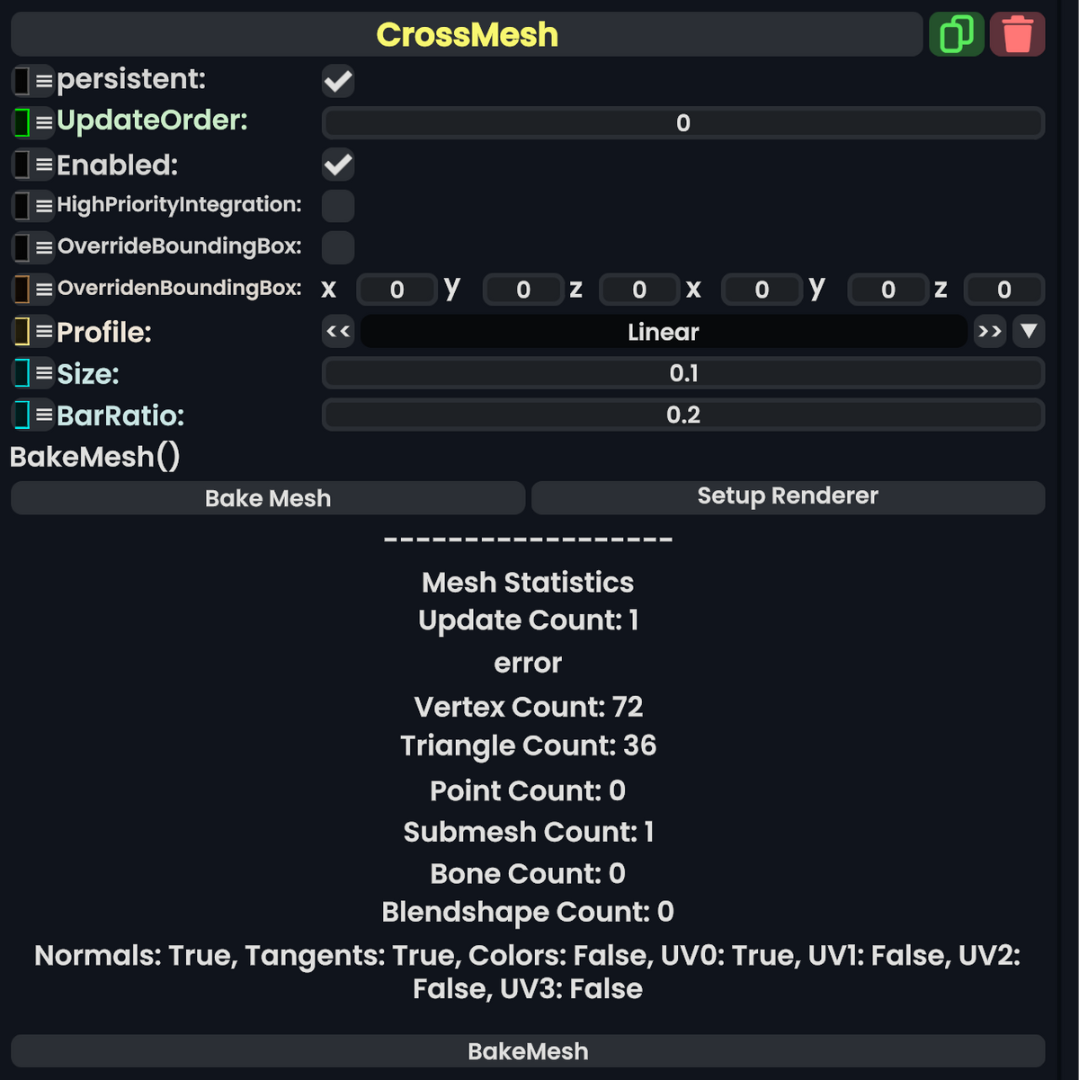1079x1080 pixels.
Task: Open the Profile dropdown triangle
Action: click(x=1029, y=331)
